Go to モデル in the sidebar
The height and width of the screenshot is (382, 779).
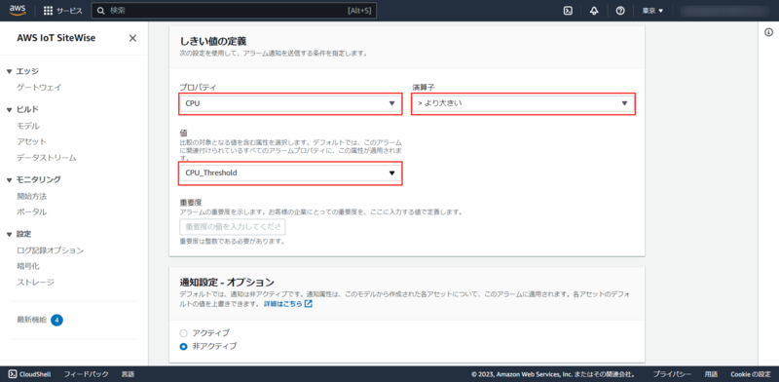[28, 126]
